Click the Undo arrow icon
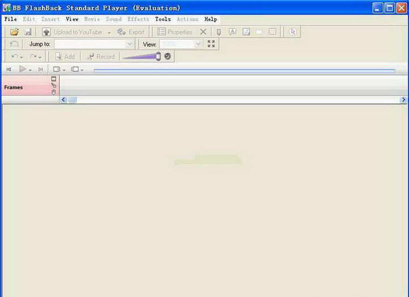The width and height of the screenshot is (409, 297). pos(15,56)
